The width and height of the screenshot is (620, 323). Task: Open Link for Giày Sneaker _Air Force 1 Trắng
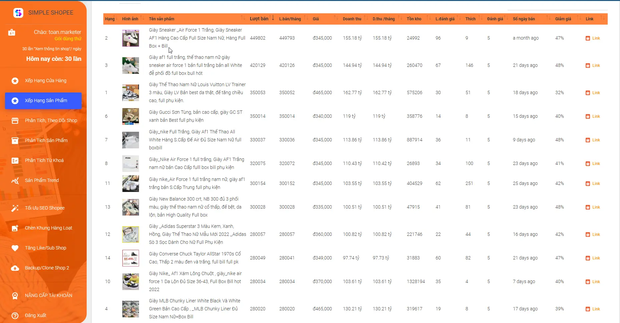pyautogui.click(x=593, y=38)
